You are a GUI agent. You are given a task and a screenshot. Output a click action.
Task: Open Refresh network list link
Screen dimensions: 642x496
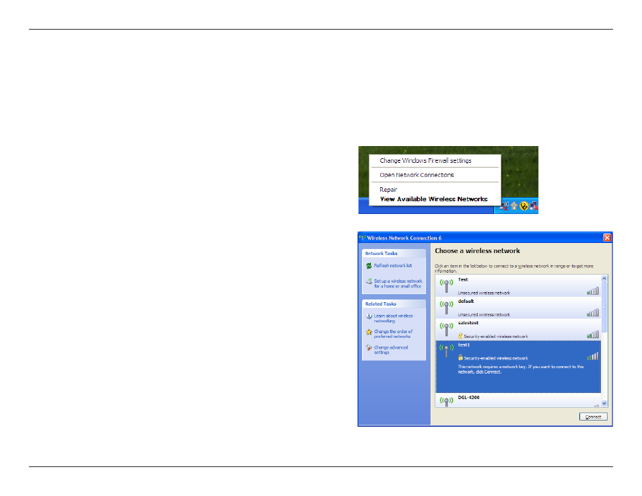point(392,265)
